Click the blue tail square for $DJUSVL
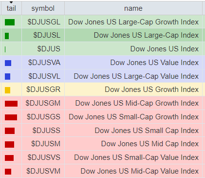 [x=7, y=76]
